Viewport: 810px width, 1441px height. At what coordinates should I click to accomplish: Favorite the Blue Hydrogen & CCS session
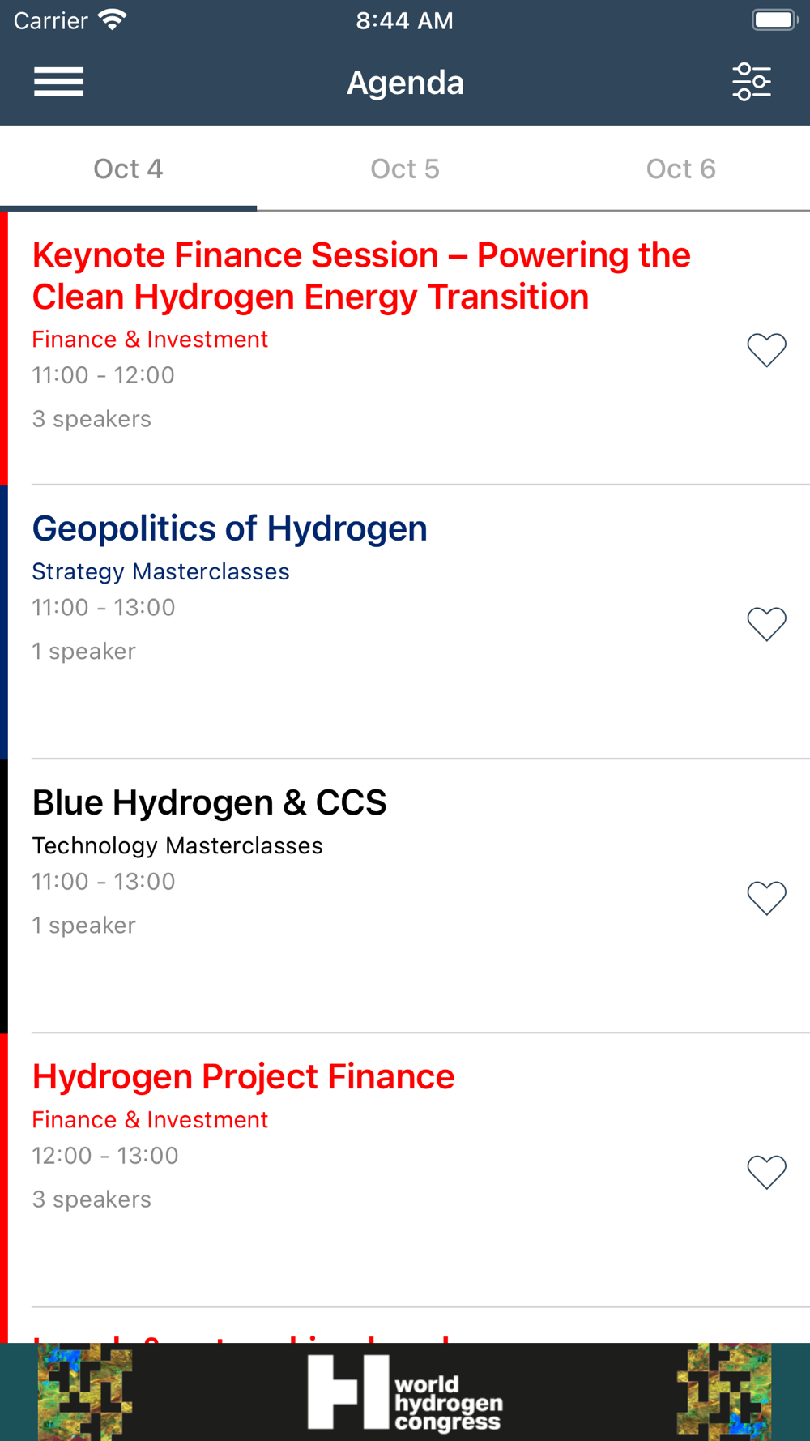pyautogui.click(x=766, y=898)
